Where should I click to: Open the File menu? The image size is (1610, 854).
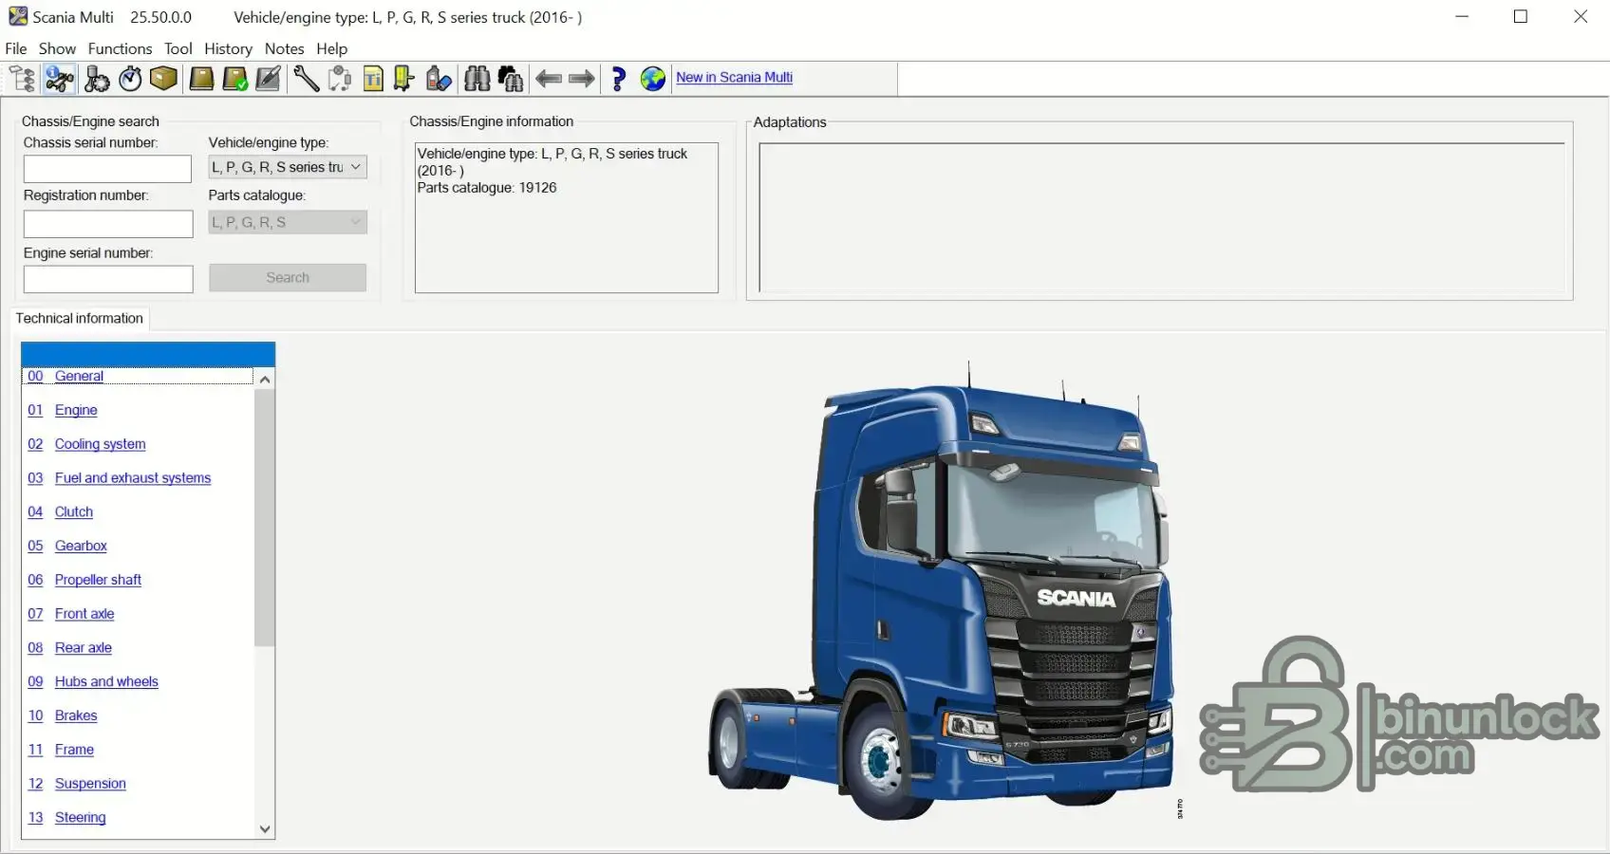pyautogui.click(x=16, y=48)
